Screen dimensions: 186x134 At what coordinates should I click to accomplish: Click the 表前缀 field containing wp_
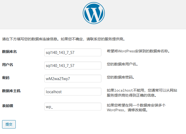point(73,107)
